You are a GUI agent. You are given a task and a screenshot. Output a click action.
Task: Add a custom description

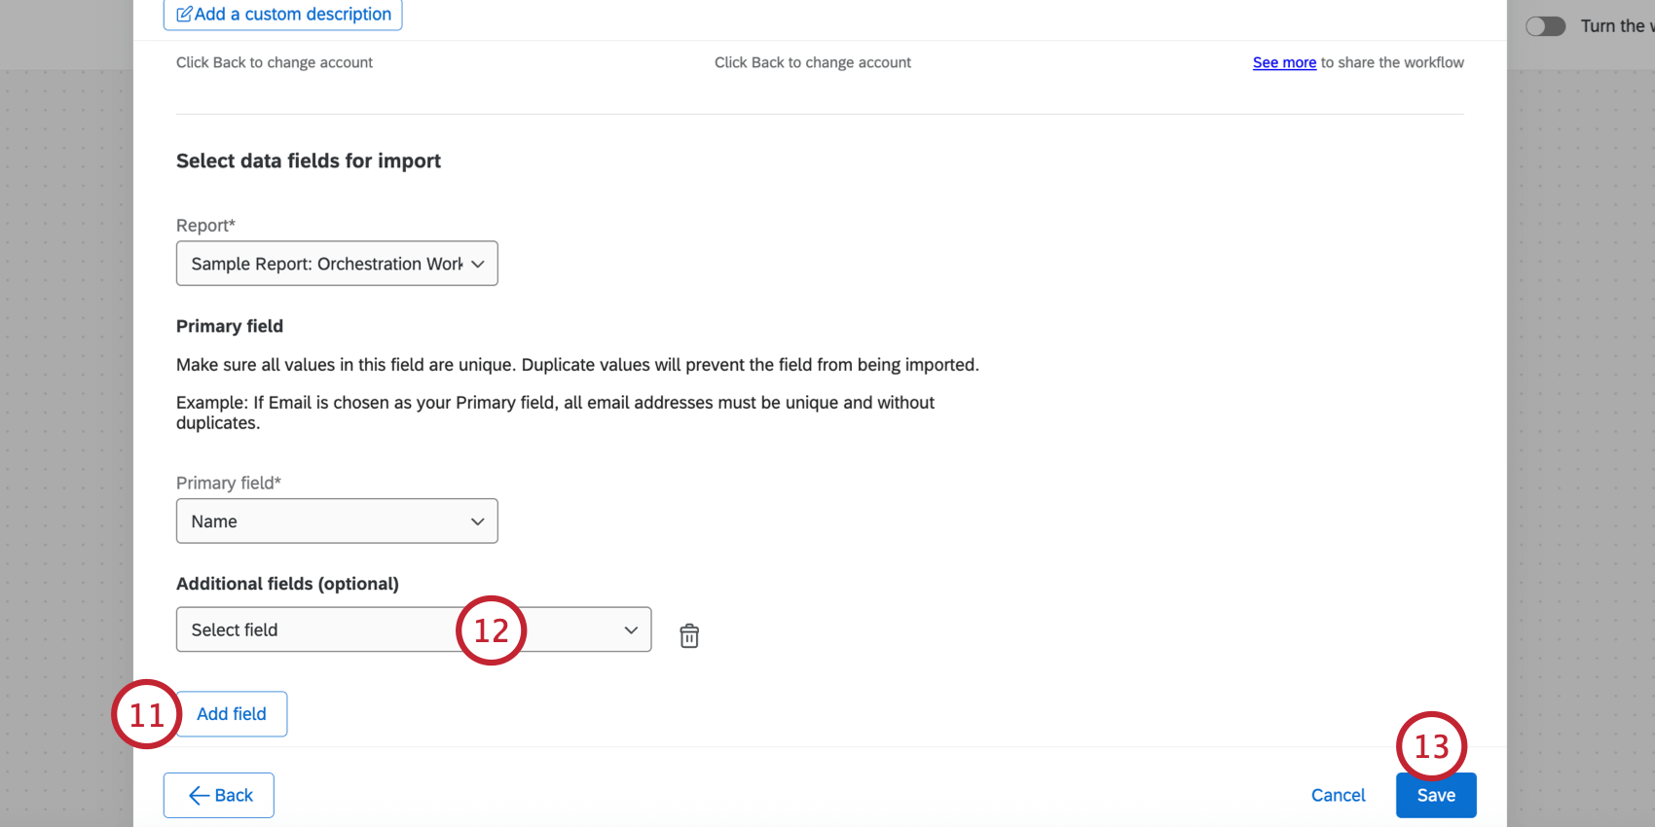click(292, 15)
